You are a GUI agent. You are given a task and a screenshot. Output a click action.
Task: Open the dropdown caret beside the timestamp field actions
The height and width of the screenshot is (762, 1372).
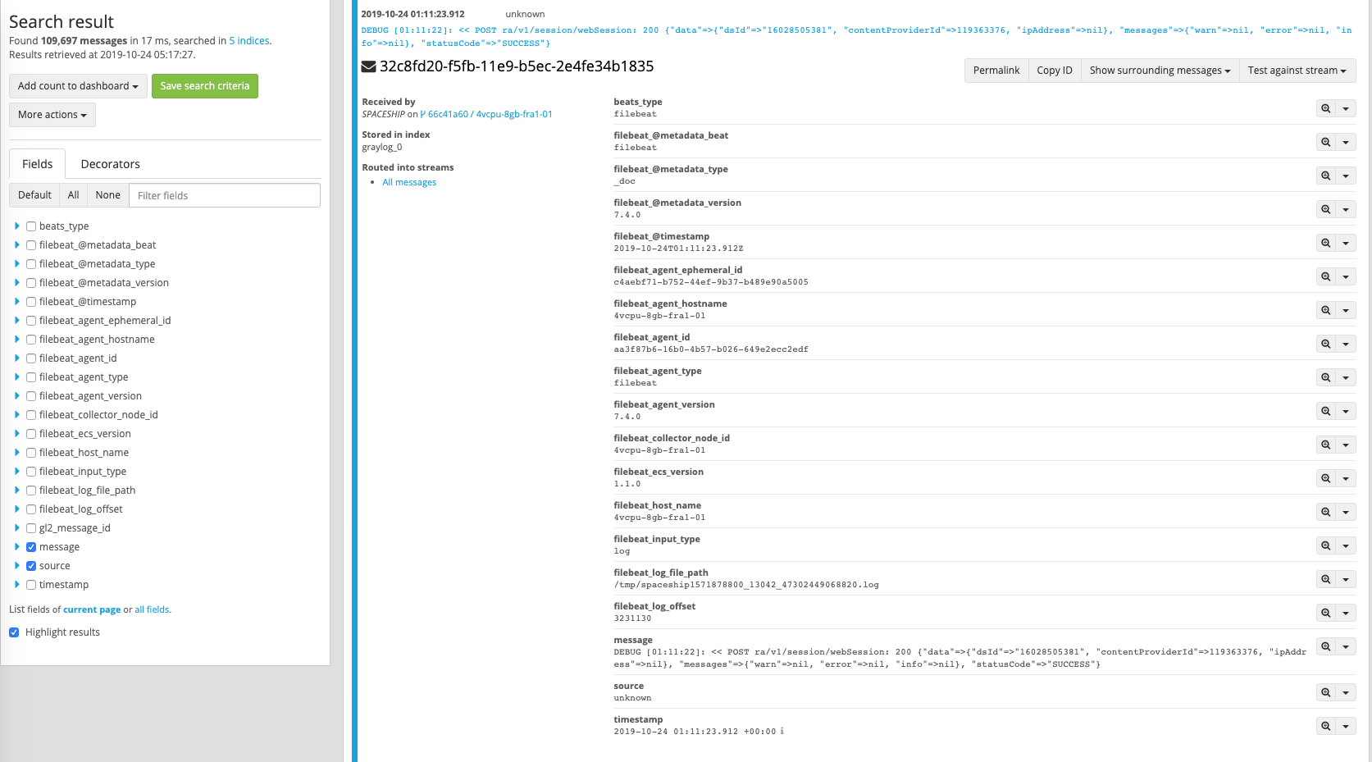1347,726
